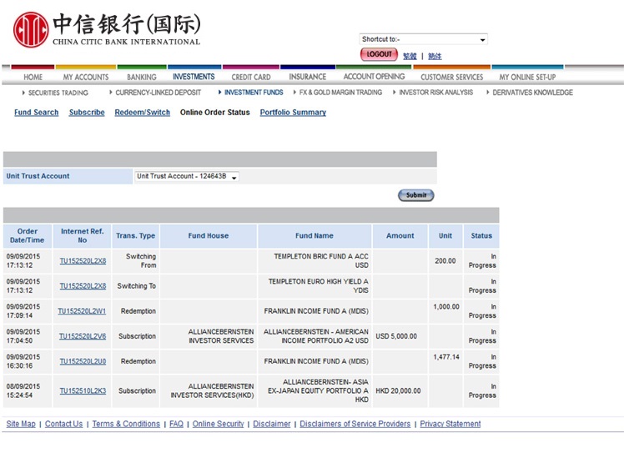Image resolution: width=624 pixels, height=468 pixels.
Task: Open the Terms & Conditions footer link
Action: click(x=126, y=424)
